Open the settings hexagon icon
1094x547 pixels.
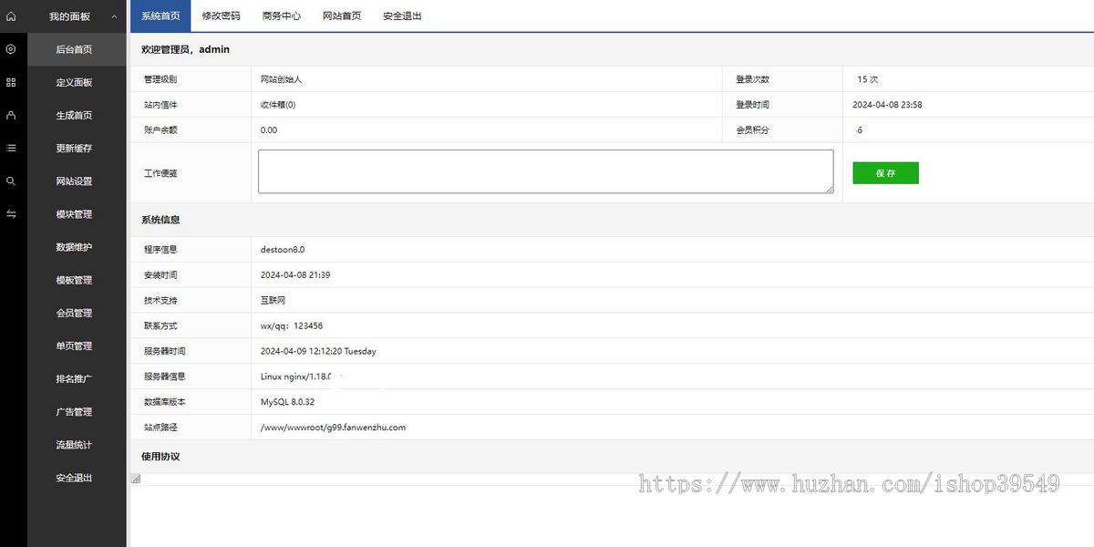point(11,49)
